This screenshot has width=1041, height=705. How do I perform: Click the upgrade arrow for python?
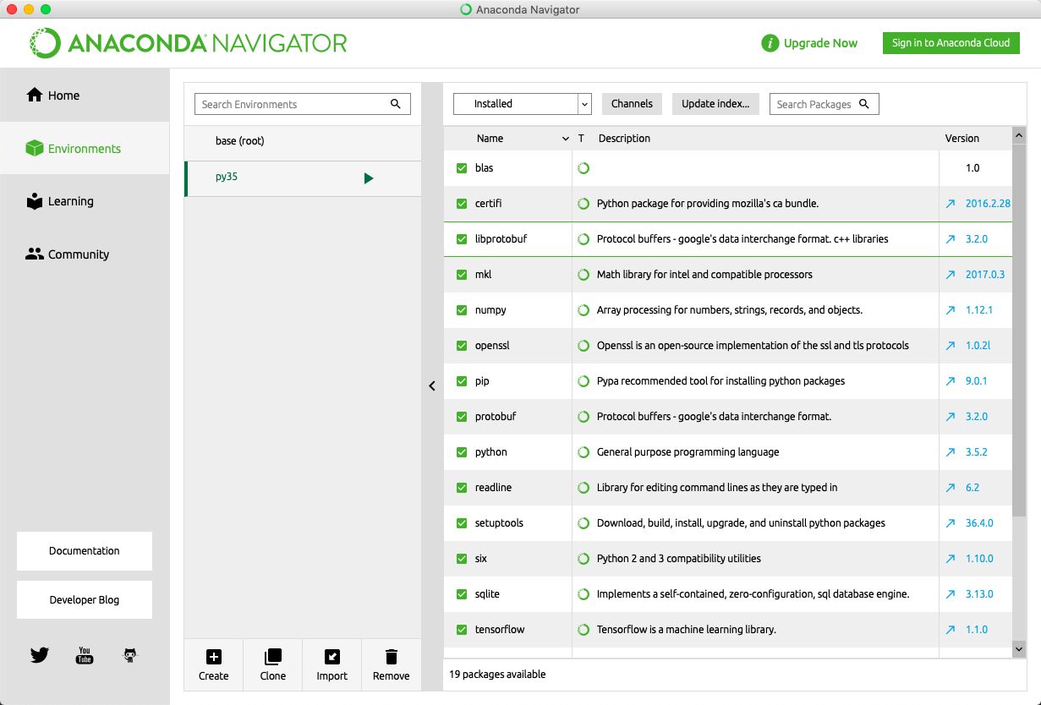click(x=951, y=452)
